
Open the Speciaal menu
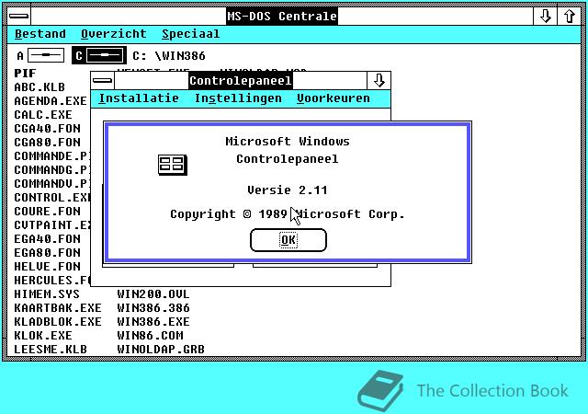click(x=190, y=34)
